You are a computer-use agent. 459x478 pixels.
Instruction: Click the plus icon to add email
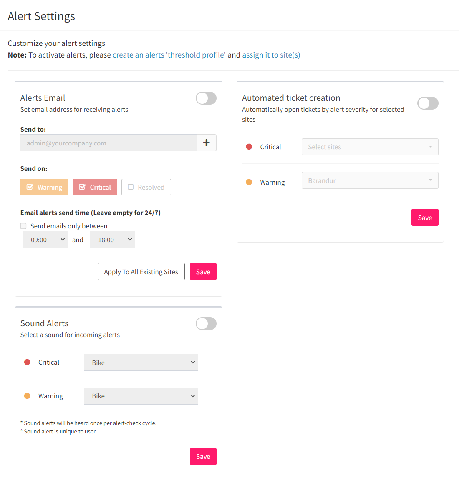207,143
